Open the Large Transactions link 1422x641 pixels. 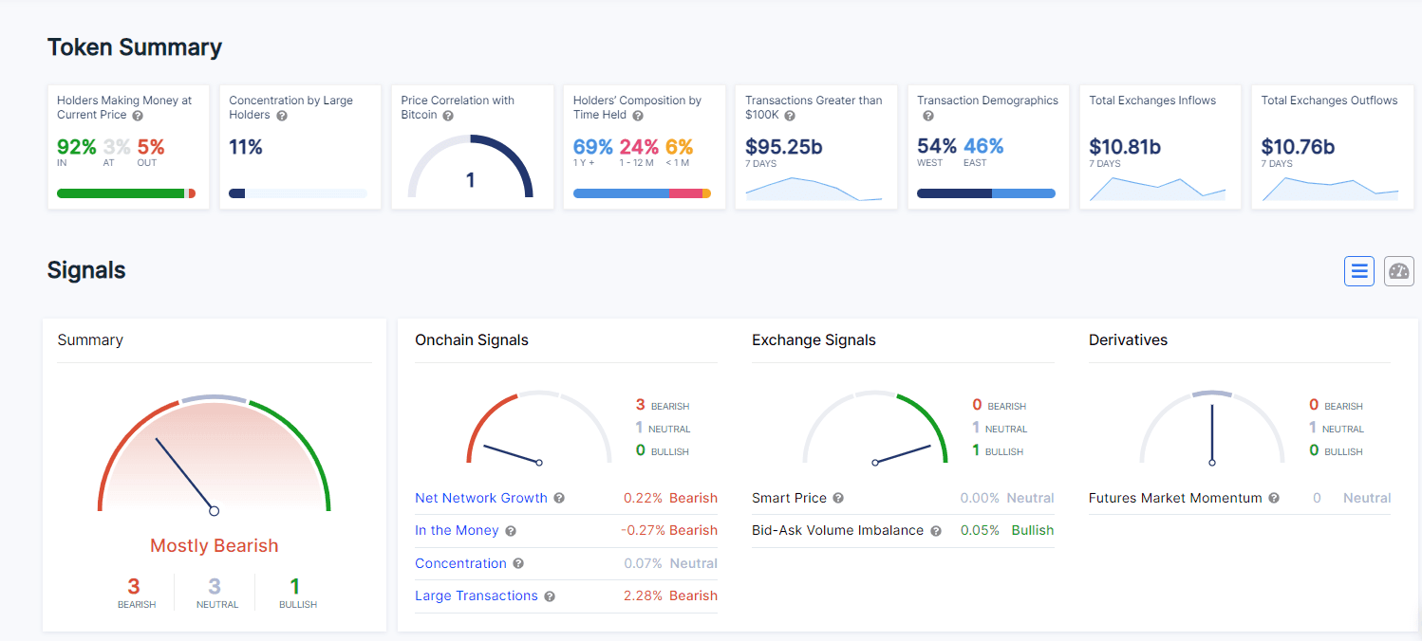point(476,595)
